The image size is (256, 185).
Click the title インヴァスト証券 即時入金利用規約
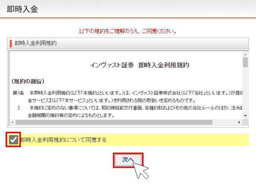coord(140,65)
